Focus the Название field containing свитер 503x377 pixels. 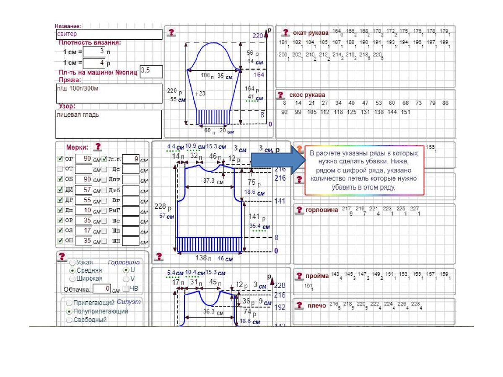pos(109,34)
